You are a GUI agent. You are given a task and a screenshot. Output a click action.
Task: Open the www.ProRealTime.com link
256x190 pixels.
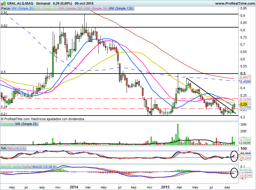(x=235, y=3)
